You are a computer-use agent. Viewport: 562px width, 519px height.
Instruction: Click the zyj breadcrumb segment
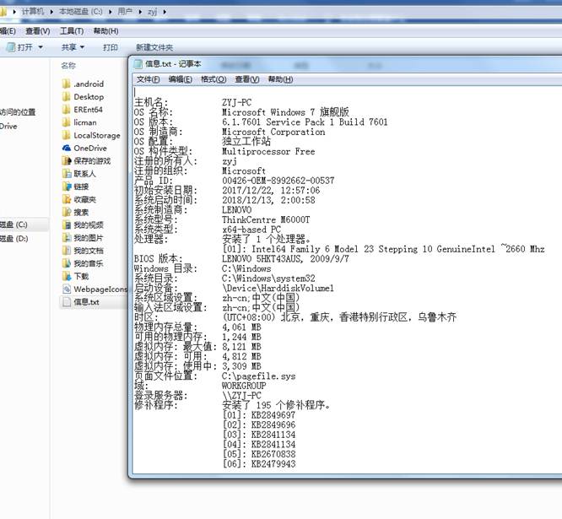(153, 12)
